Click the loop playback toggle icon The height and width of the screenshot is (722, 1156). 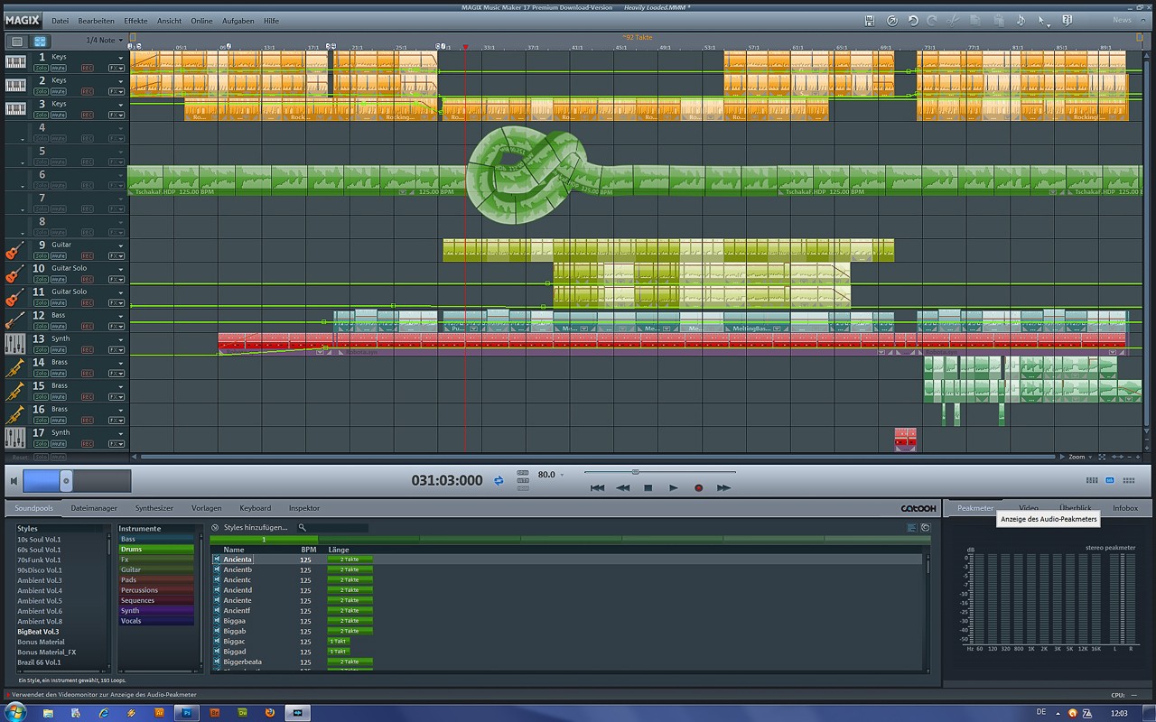[498, 481]
